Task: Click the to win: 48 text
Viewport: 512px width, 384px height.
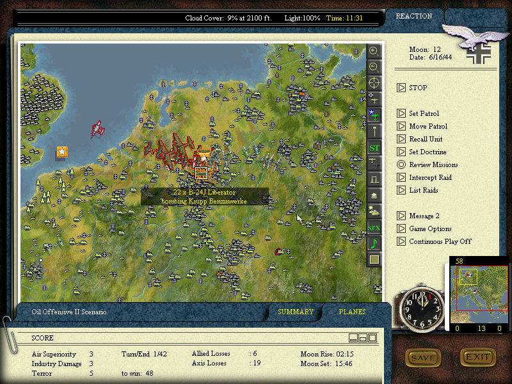Action: (137, 373)
